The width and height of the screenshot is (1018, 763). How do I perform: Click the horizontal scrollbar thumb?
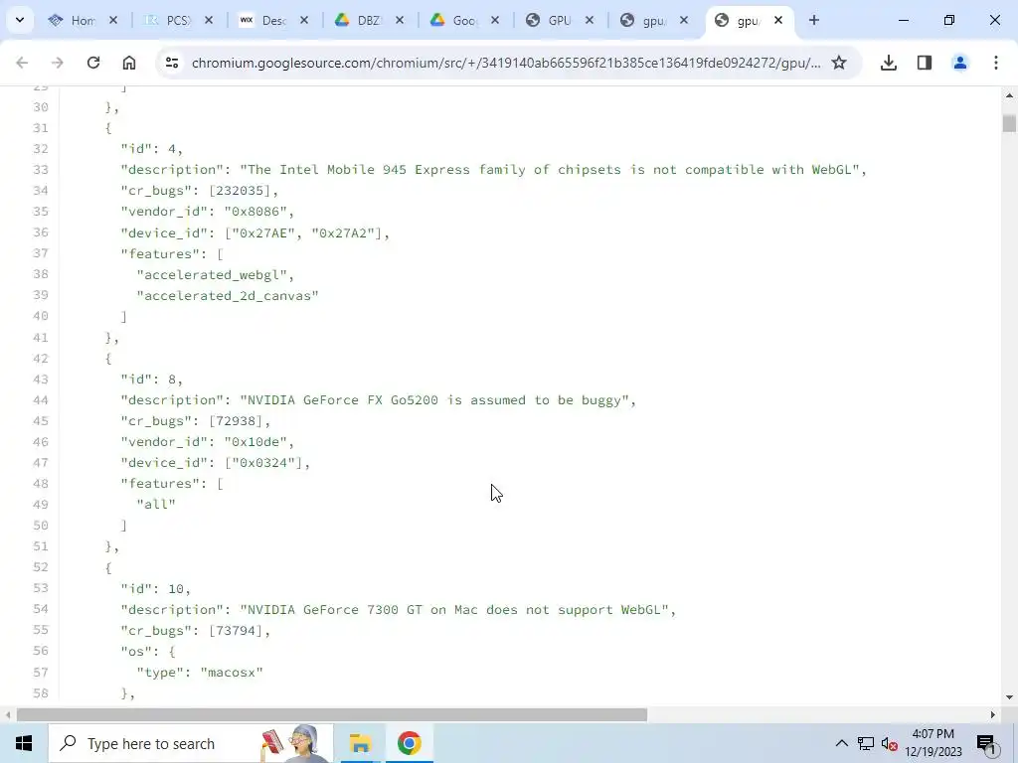click(332, 715)
